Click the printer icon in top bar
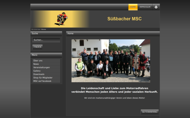190x118 pixels. tap(156, 7)
